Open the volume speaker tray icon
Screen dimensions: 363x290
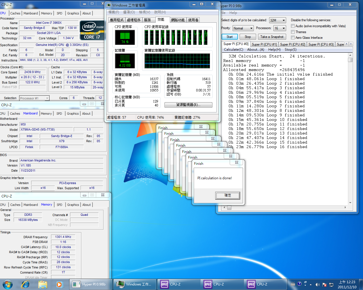coord(317,285)
